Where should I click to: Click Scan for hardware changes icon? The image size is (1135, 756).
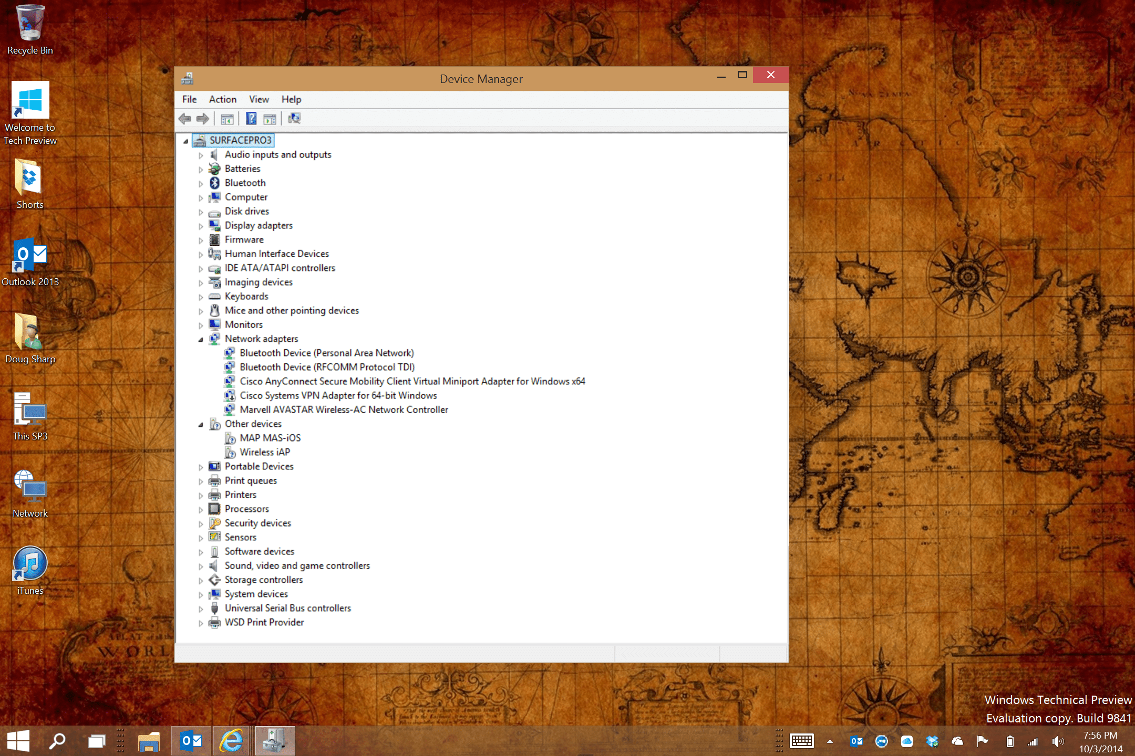tap(294, 119)
